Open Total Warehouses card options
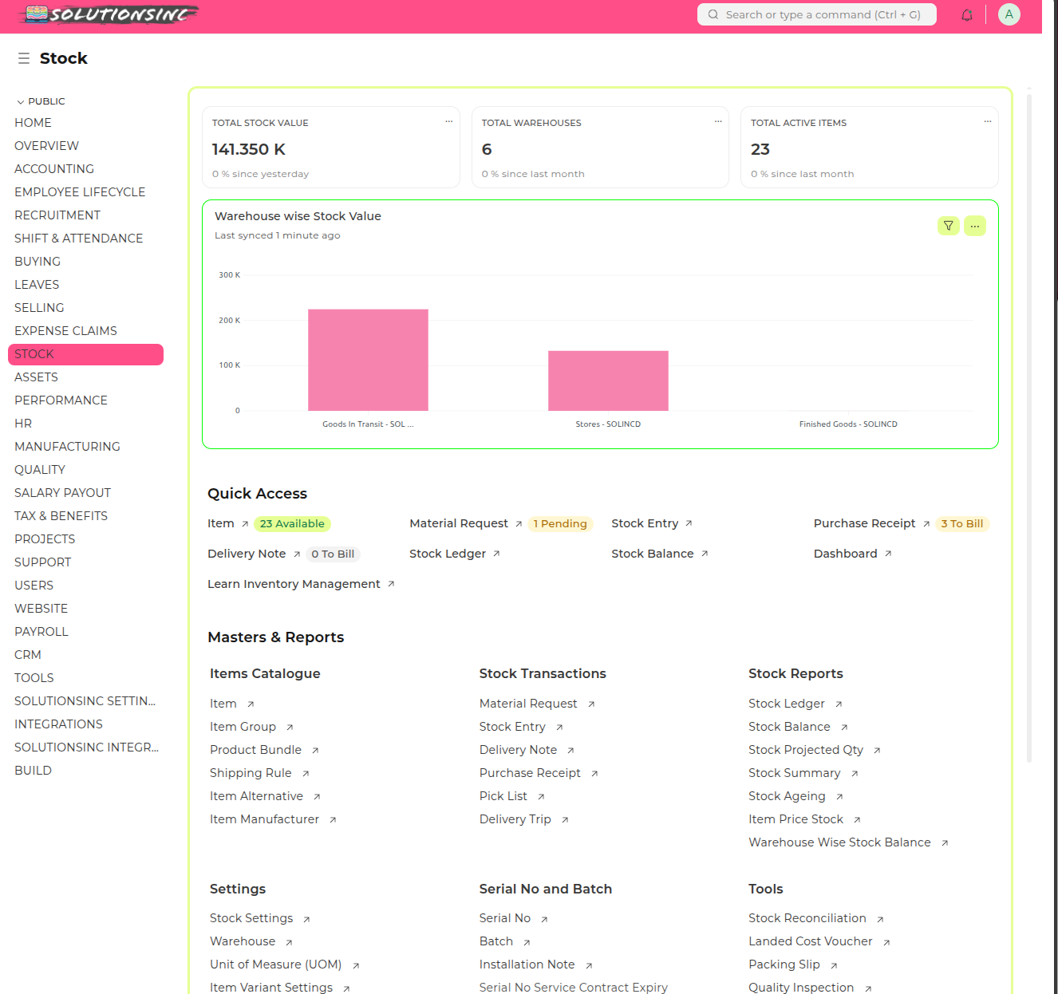The height and width of the screenshot is (994, 1058). coord(718,121)
